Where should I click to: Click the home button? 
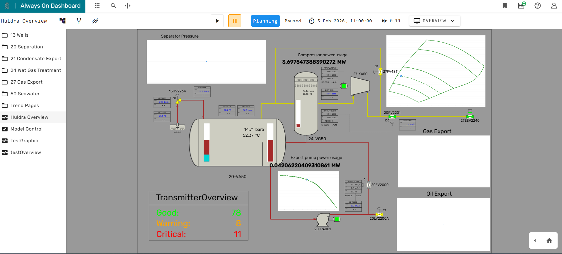549,241
